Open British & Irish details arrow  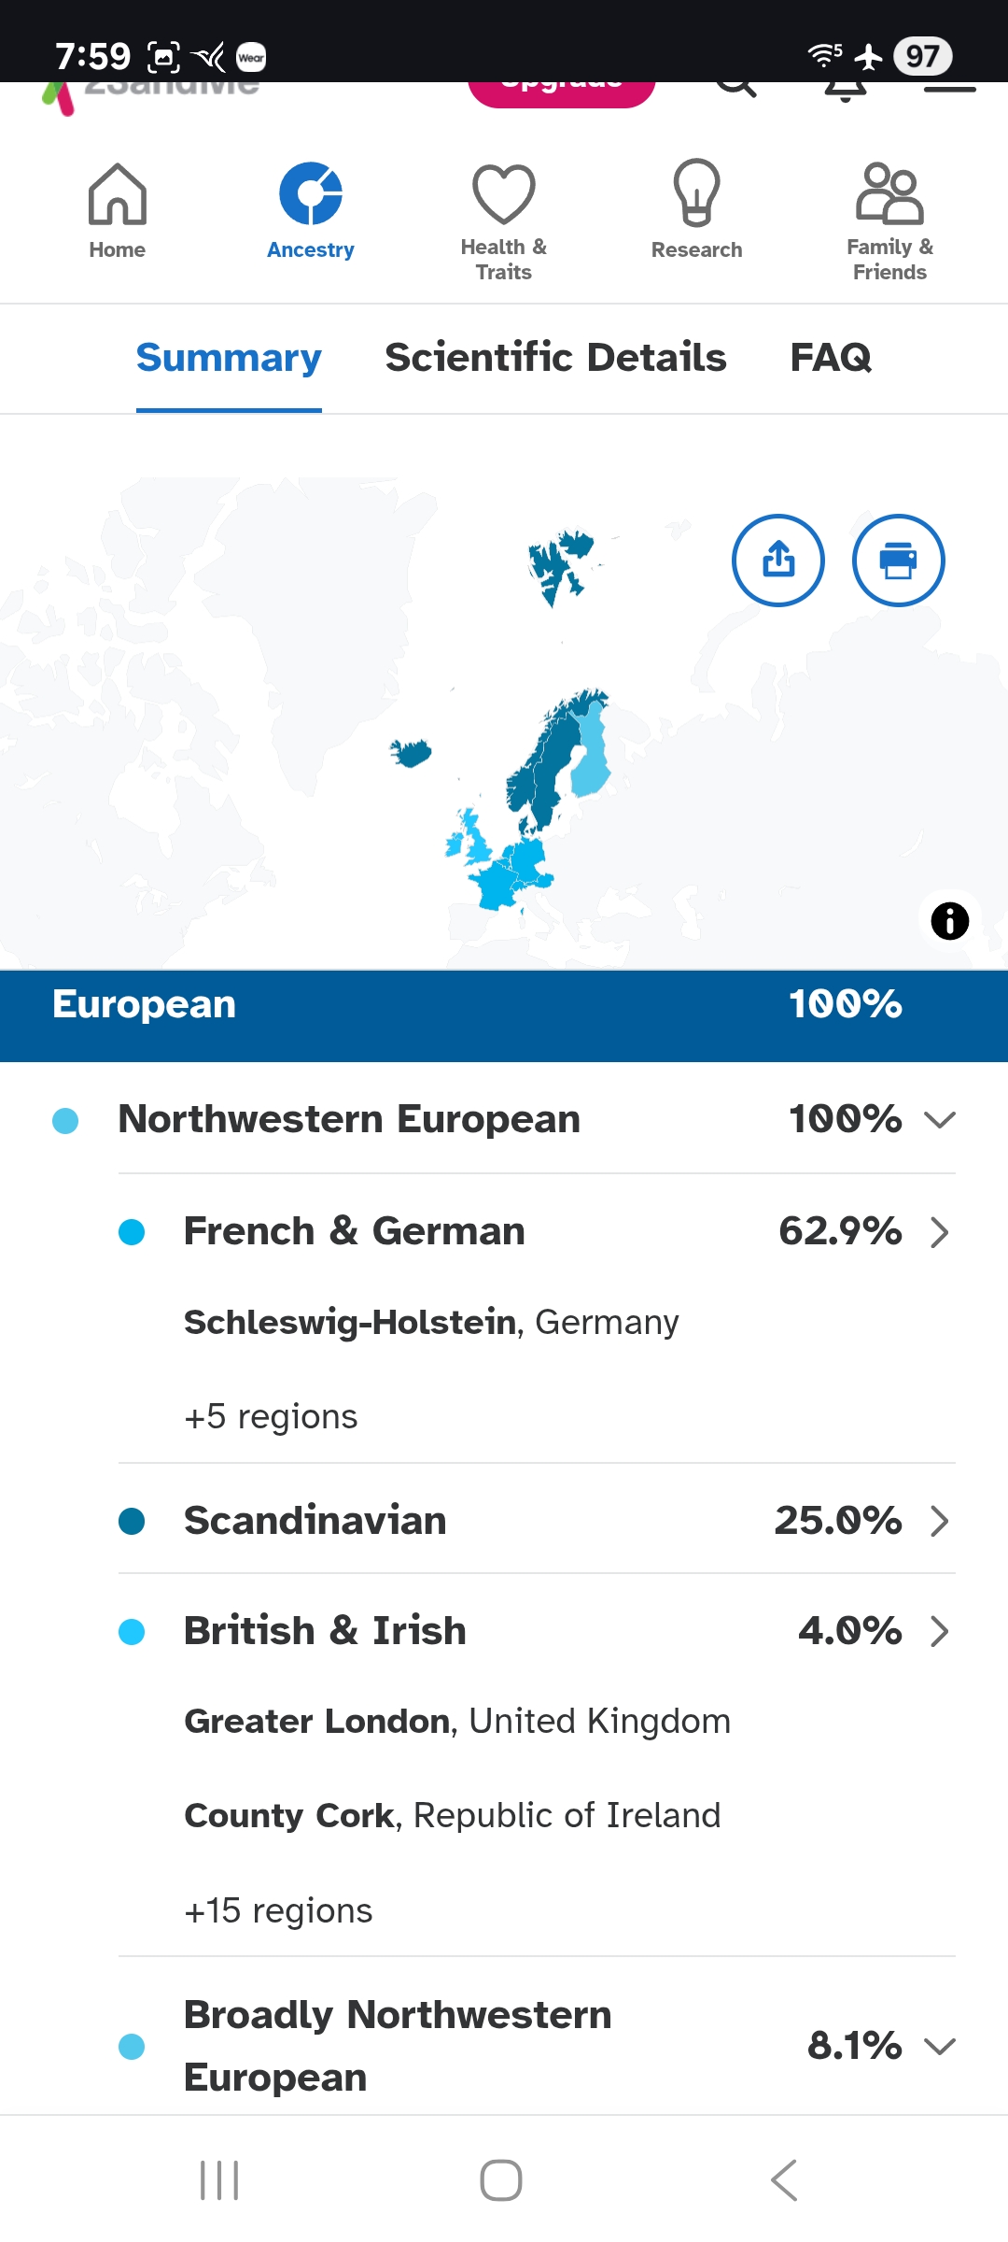pyautogui.click(x=940, y=1631)
